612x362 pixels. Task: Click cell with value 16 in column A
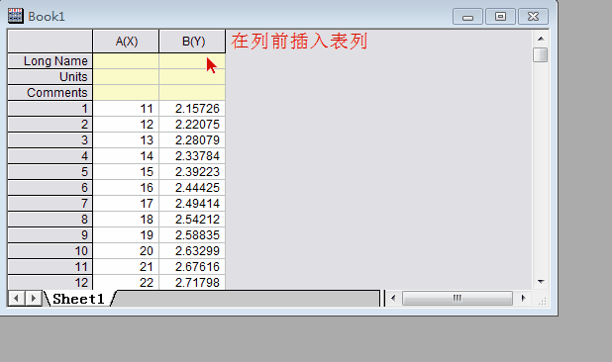(126, 188)
